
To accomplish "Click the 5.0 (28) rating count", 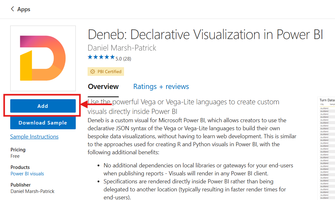I will tap(123, 59).
